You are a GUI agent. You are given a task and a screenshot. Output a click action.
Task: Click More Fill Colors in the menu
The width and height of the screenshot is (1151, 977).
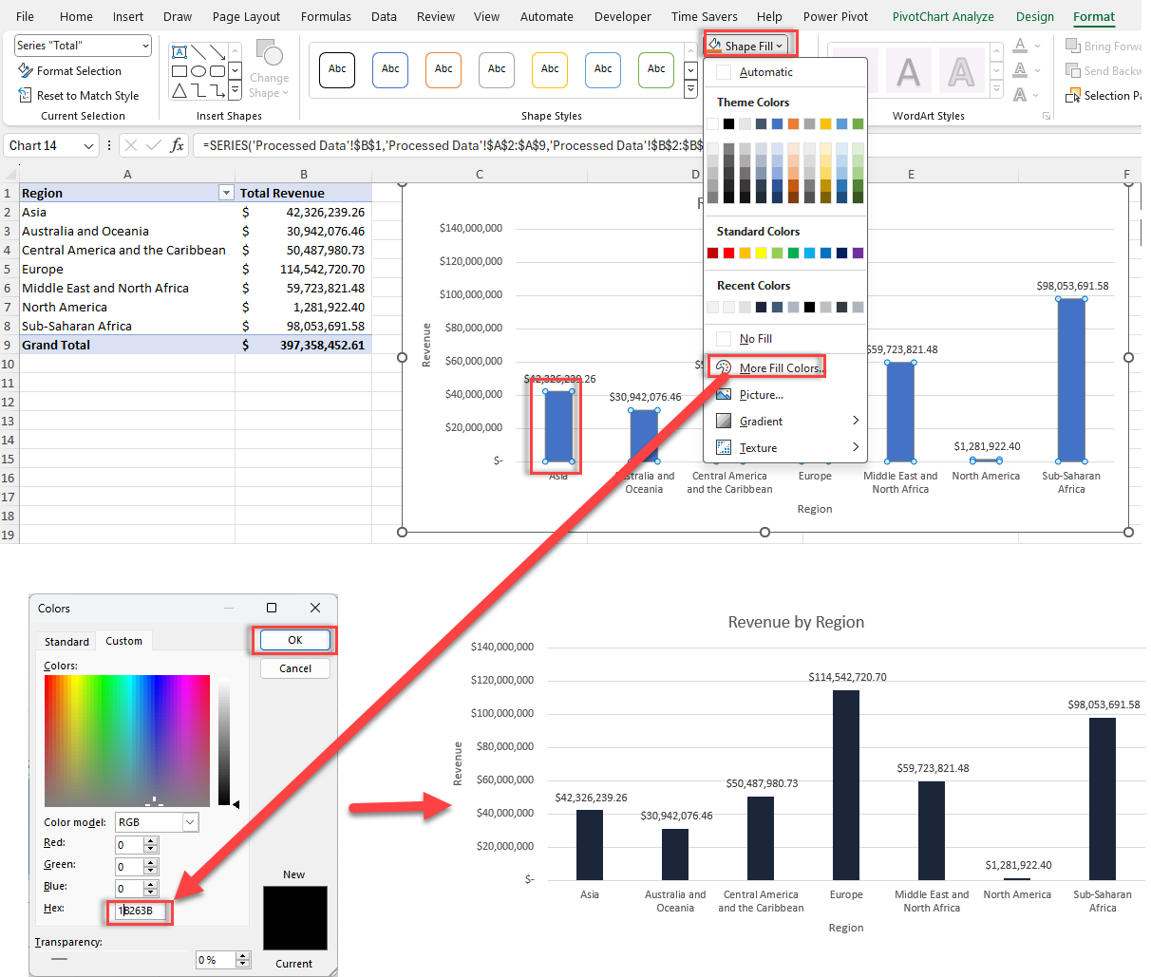point(775,367)
